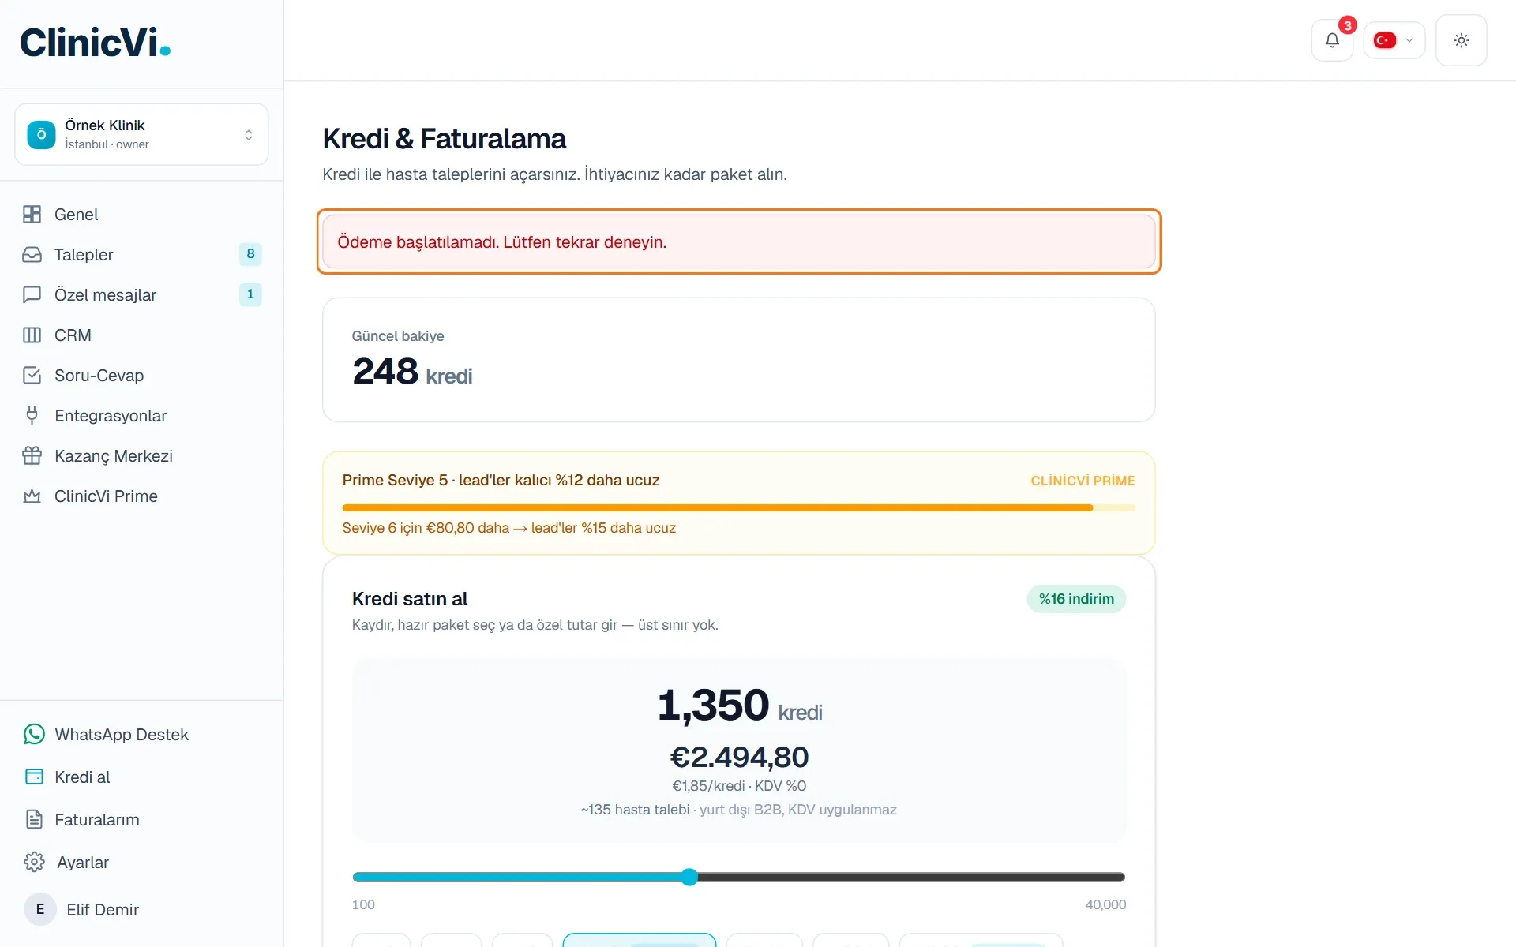
Task: Open the notifications bell
Action: coord(1332,40)
